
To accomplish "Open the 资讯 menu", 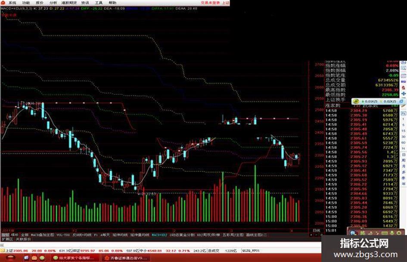I will pos(85,3).
